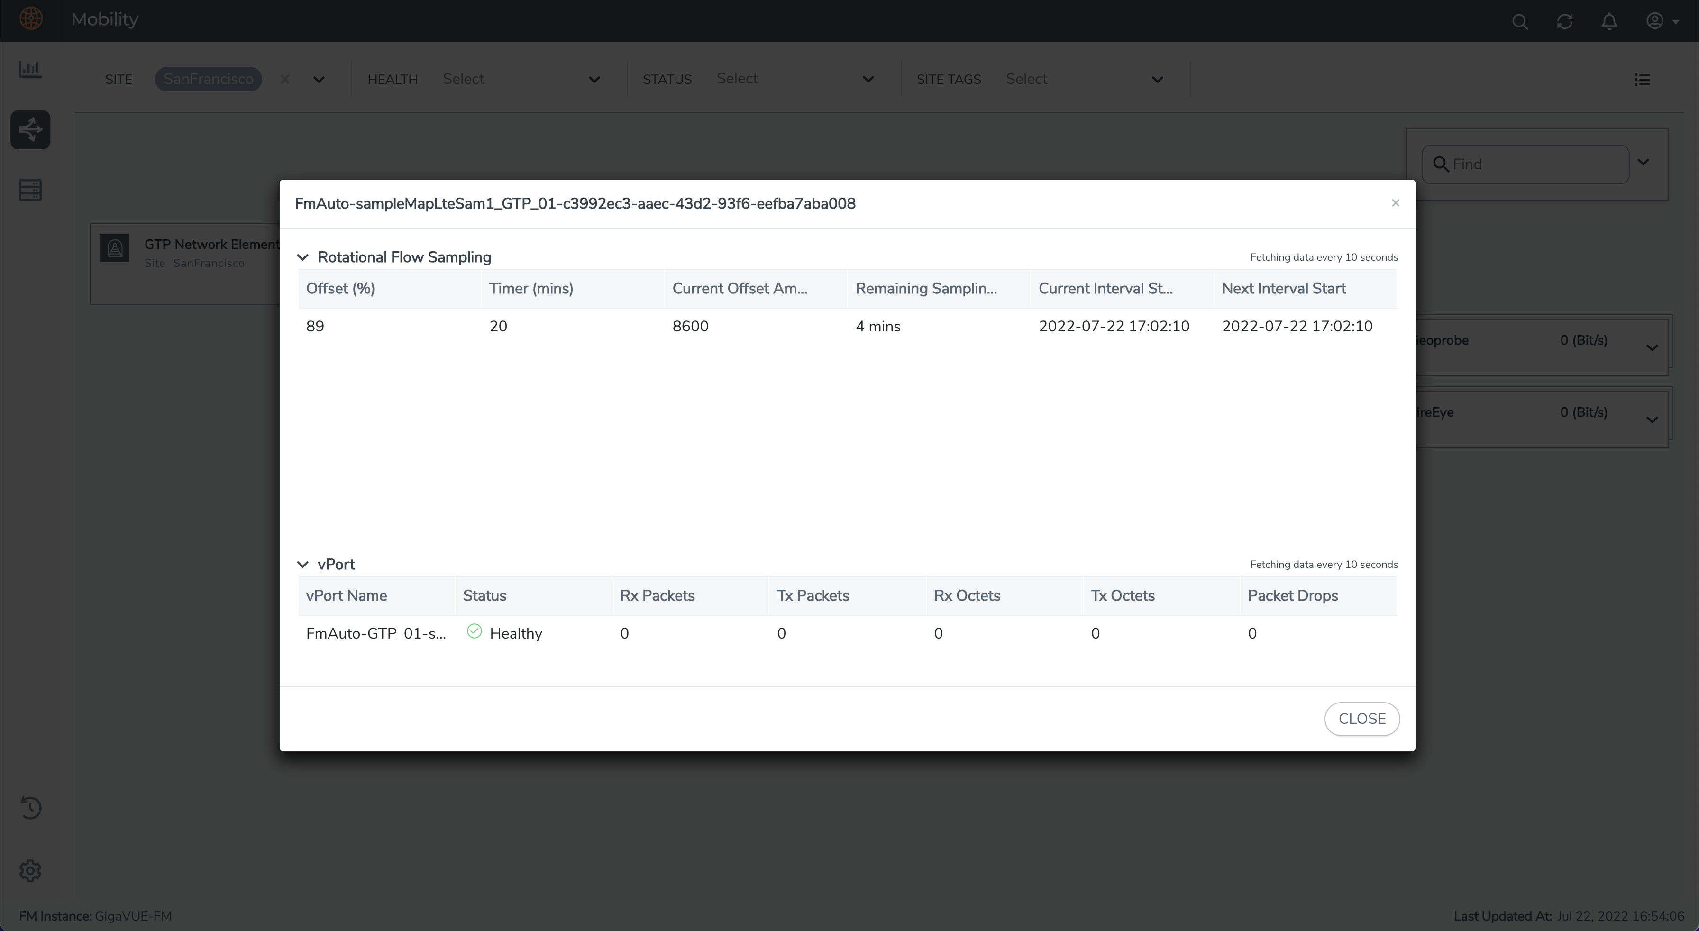Collapse the vPort section
The height and width of the screenshot is (931, 1699).
pyautogui.click(x=303, y=565)
